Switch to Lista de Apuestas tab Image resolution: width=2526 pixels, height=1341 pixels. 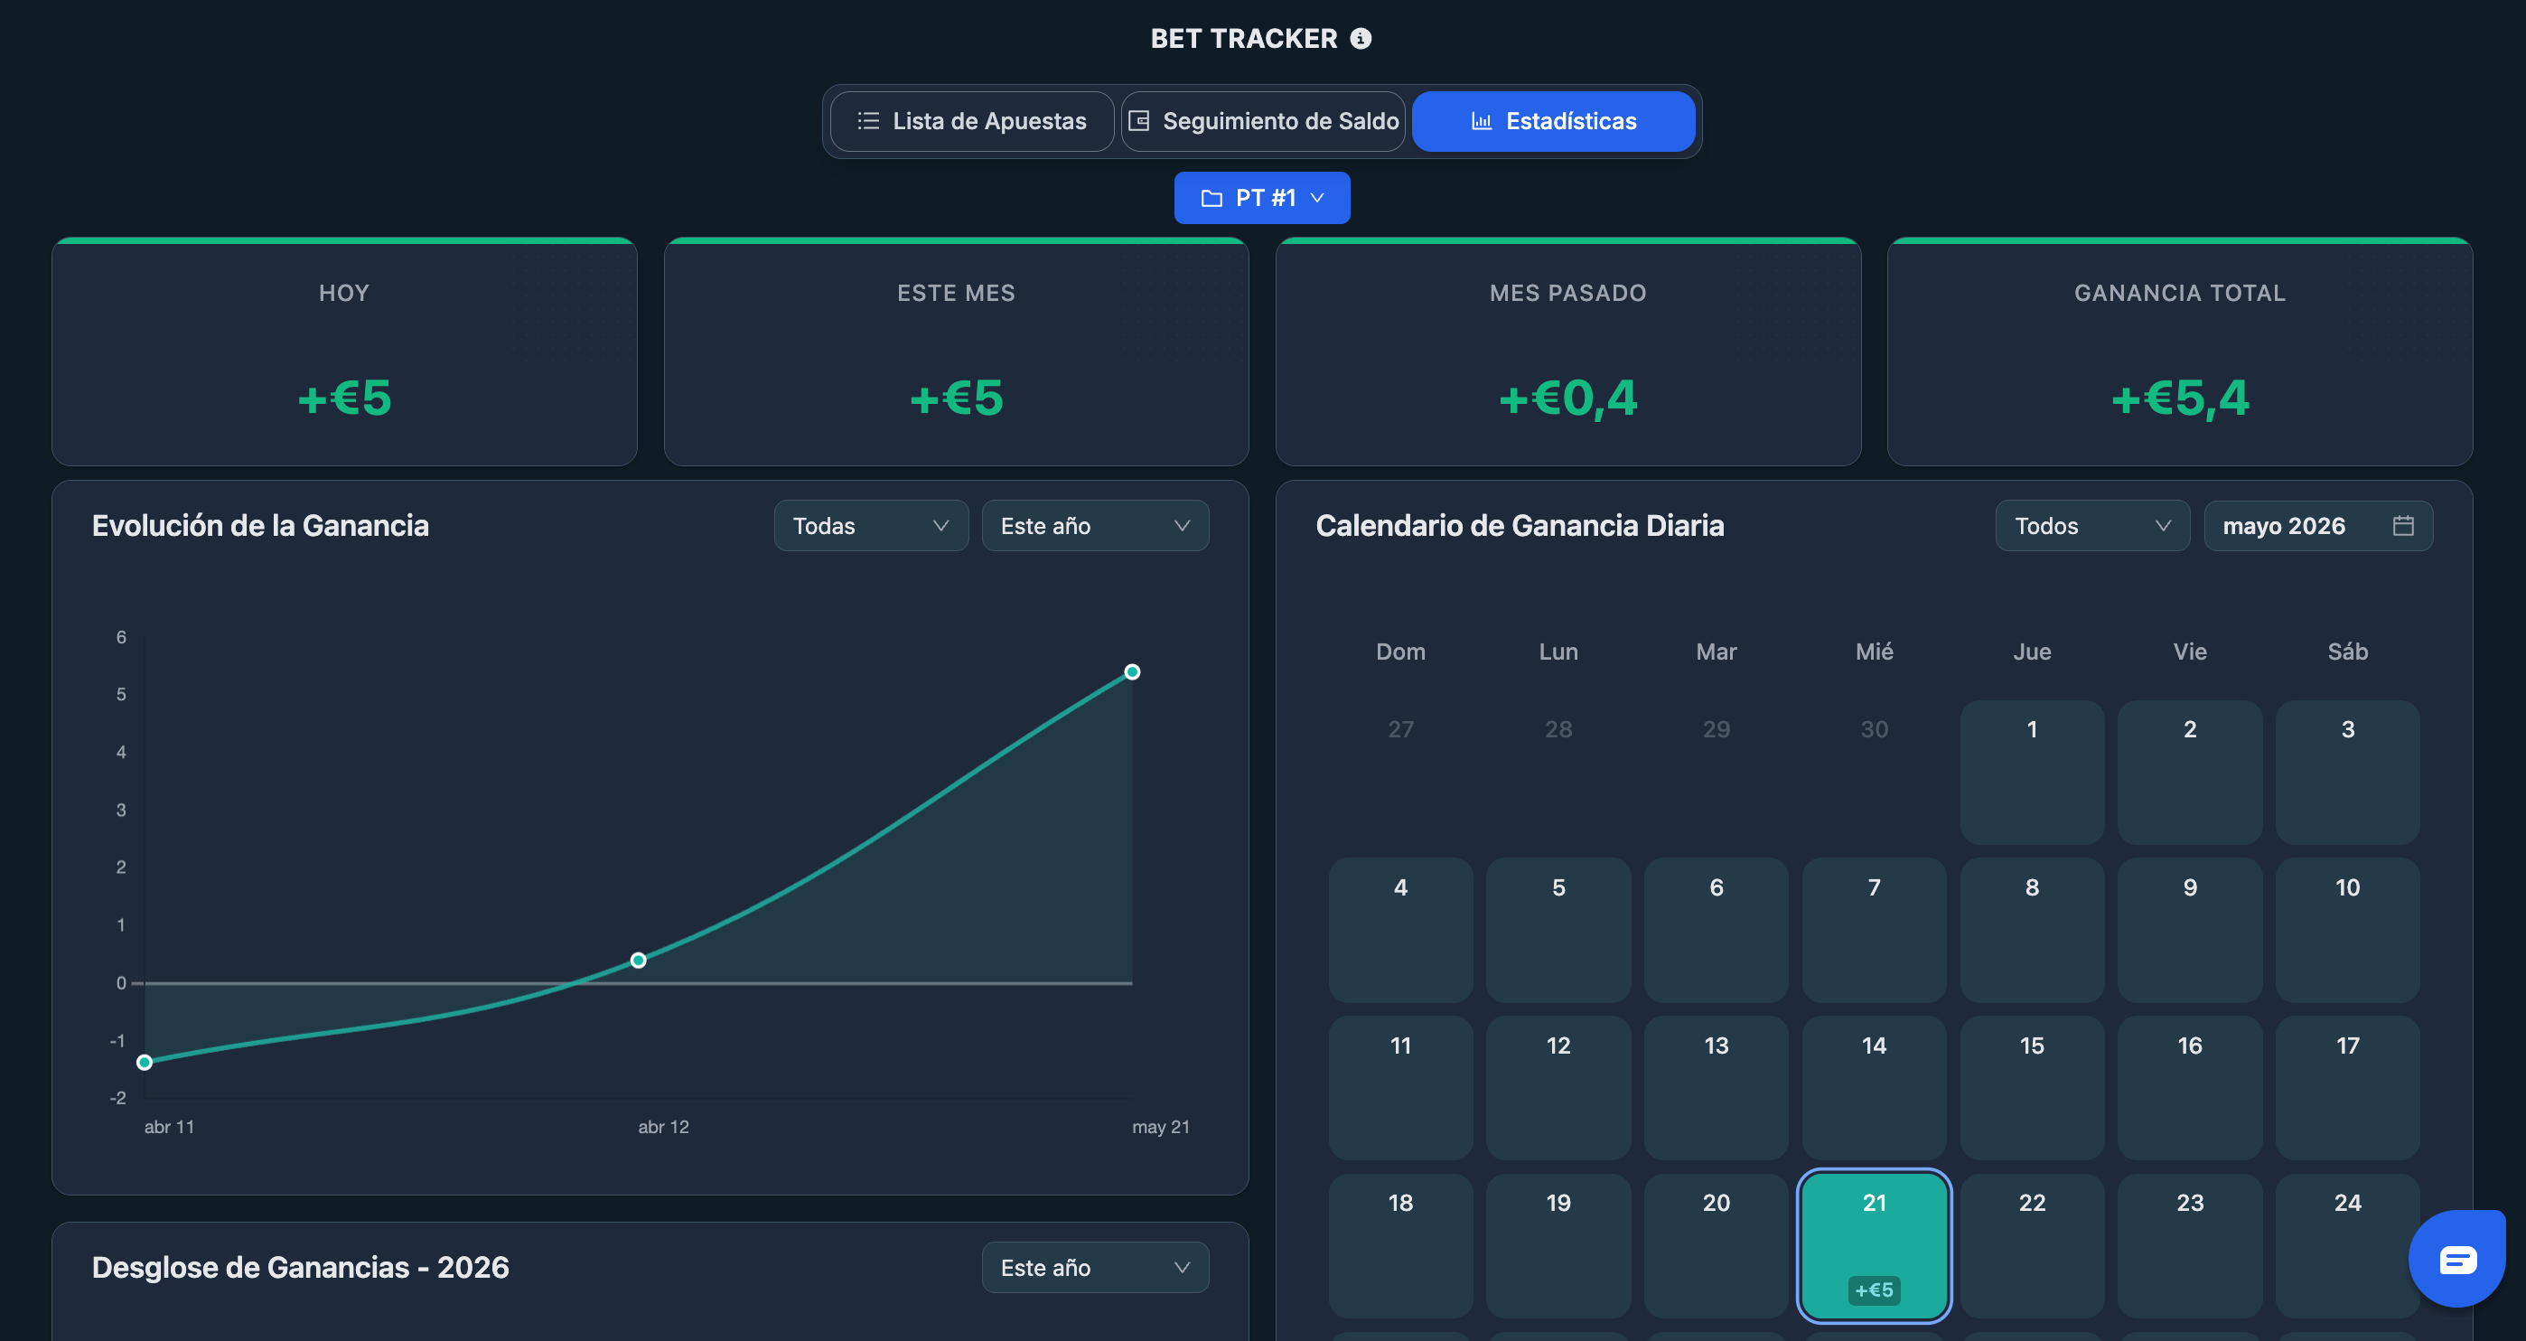pyautogui.click(x=972, y=121)
